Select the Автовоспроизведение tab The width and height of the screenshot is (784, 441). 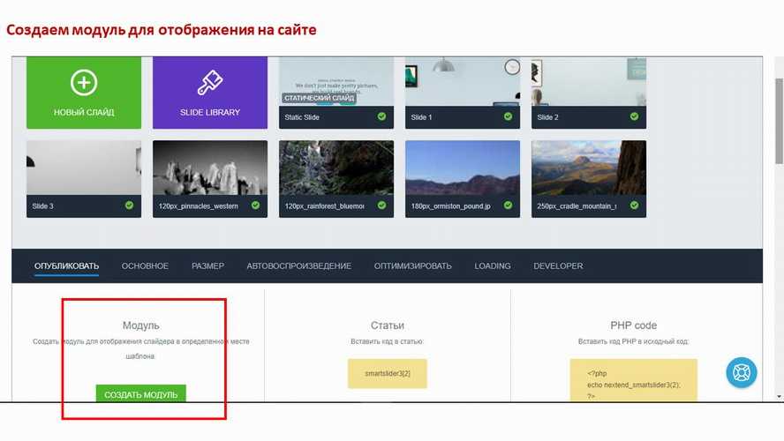[x=298, y=266]
